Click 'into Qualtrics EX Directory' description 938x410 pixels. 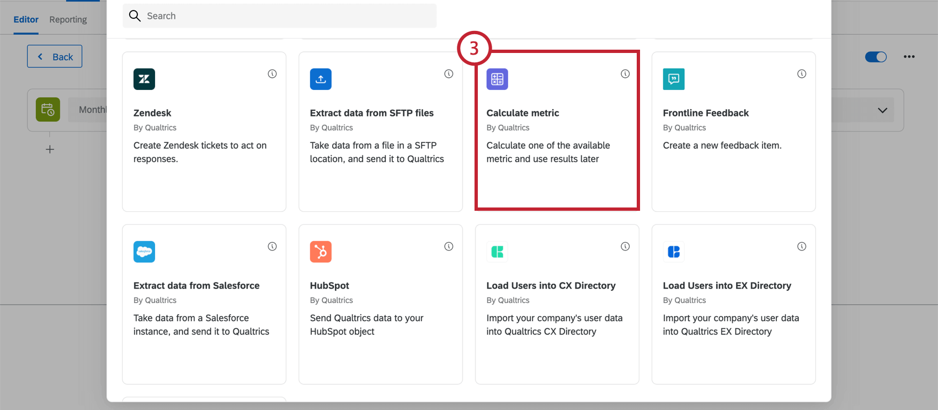(717, 332)
